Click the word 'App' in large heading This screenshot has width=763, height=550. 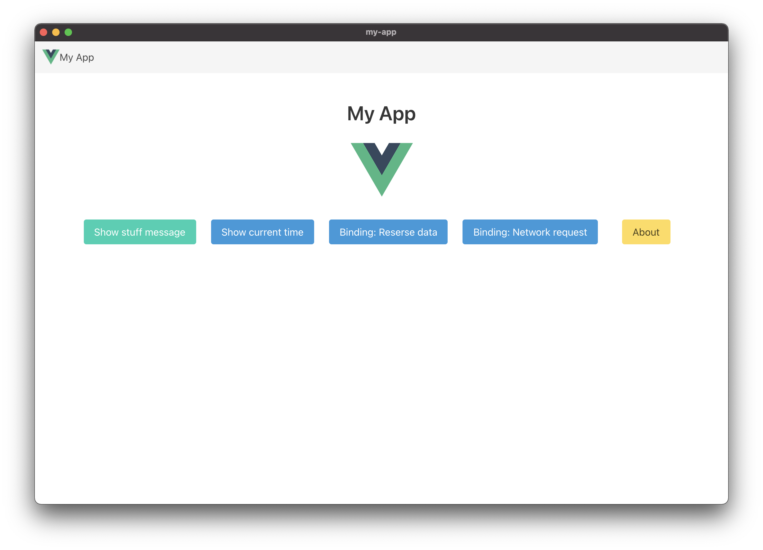[x=397, y=114]
